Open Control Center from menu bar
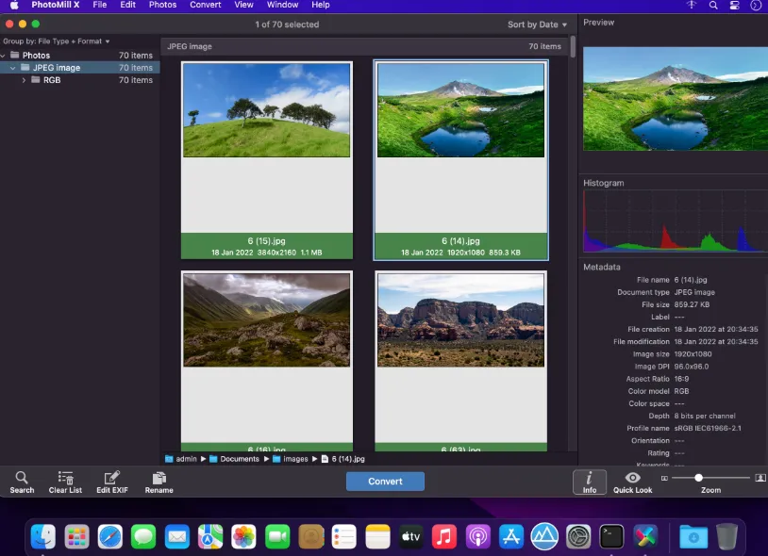This screenshot has width=768, height=556. 734,5
